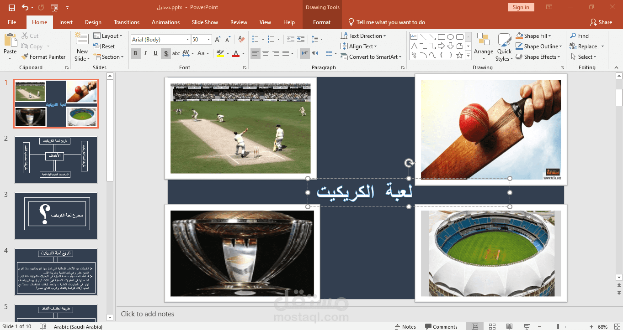The image size is (623, 330).
Task: Click the font color red A button
Action: click(236, 53)
